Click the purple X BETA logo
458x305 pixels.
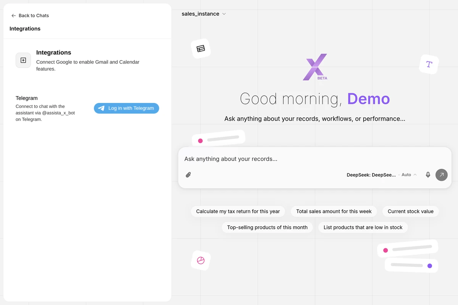pos(315,67)
